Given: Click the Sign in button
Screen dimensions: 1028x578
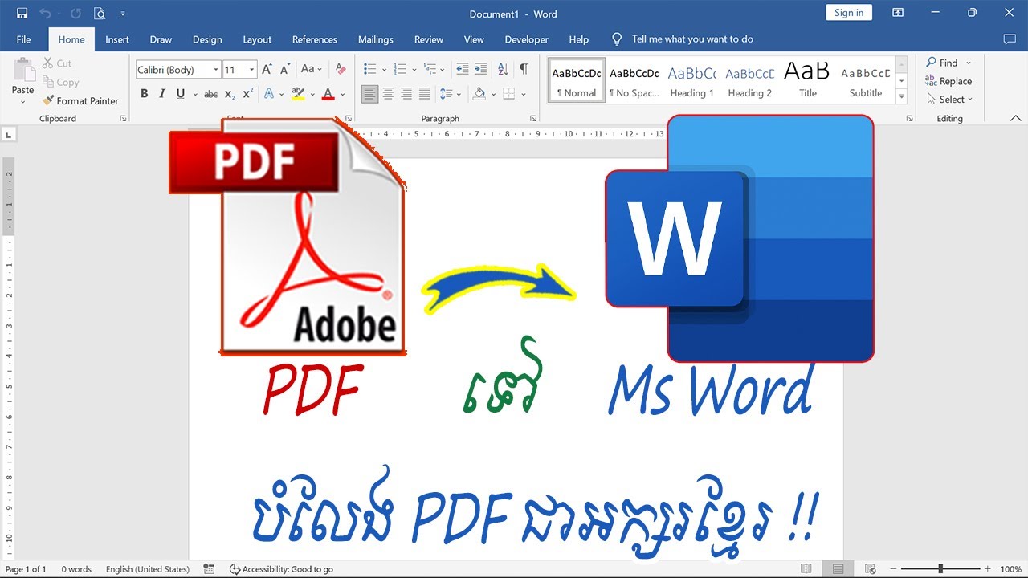Looking at the screenshot, I should (x=849, y=13).
